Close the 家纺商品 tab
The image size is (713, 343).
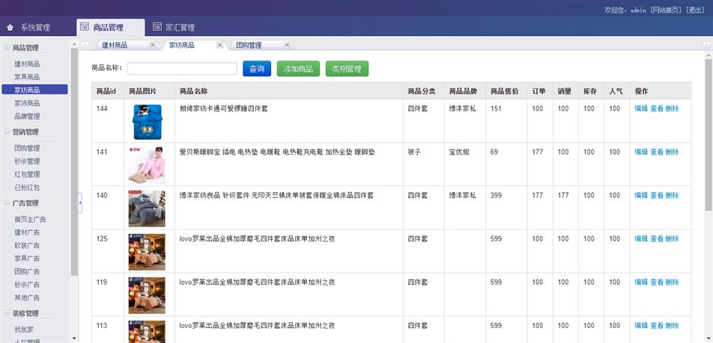coord(220,45)
